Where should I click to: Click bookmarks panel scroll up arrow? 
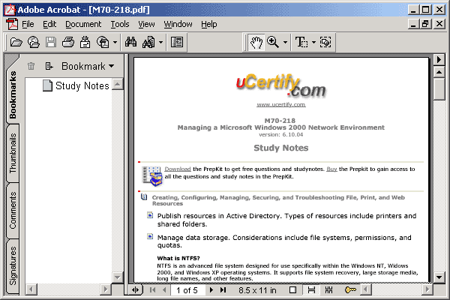click(118, 84)
